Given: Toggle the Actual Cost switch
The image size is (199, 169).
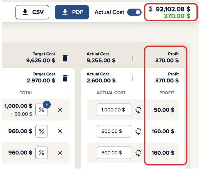Looking at the screenshot, I should 134,12.
